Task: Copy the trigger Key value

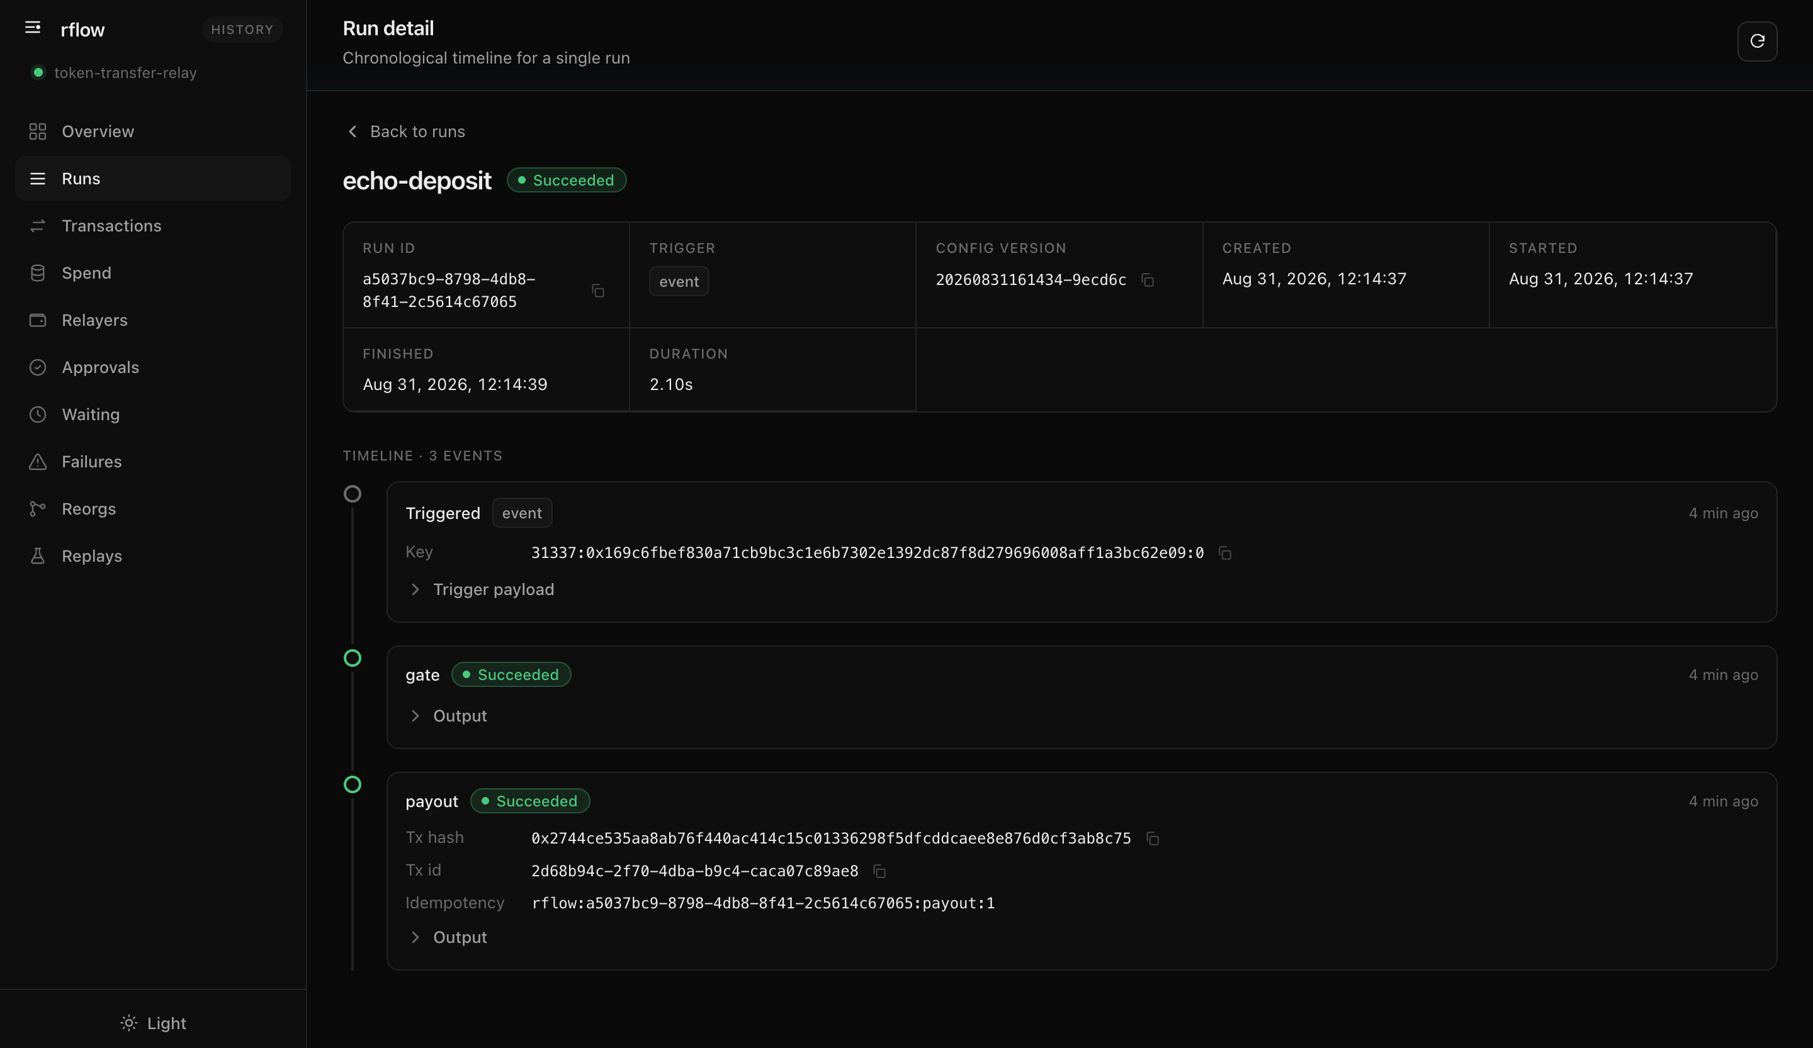Action: 1224,553
